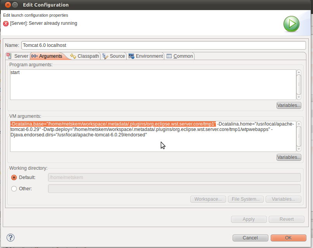Confirm with the OK button

tap(288, 238)
